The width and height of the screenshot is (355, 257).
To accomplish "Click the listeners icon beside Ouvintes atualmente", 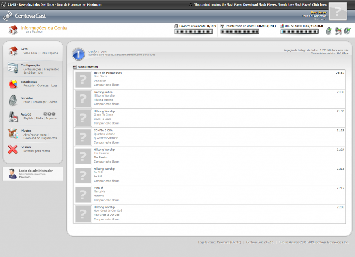I will pyautogui.click(x=176, y=26).
